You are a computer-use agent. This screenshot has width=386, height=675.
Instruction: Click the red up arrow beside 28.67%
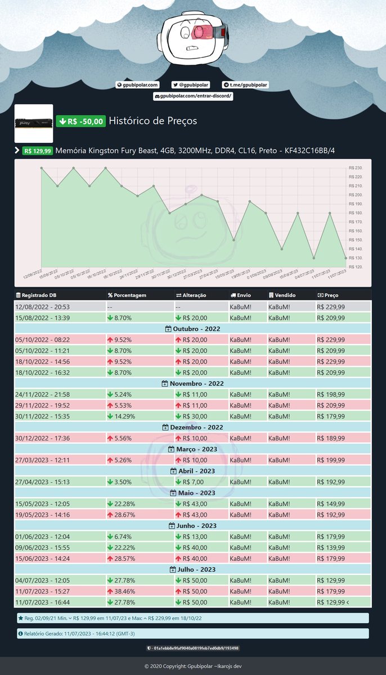(x=110, y=515)
